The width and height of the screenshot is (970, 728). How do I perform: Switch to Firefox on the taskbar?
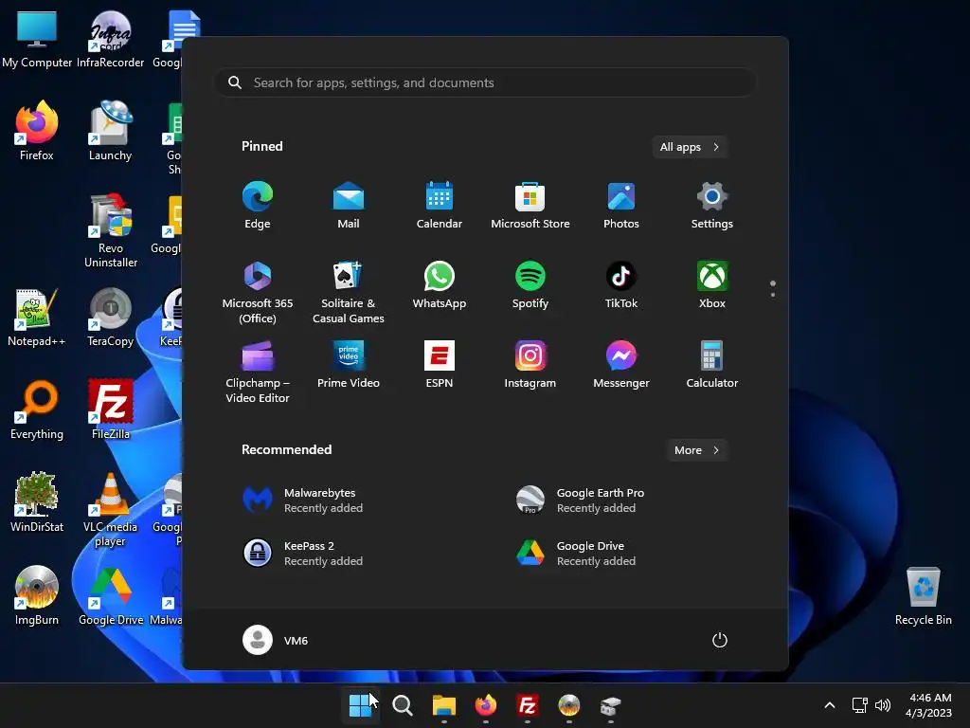(x=486, y=705)
